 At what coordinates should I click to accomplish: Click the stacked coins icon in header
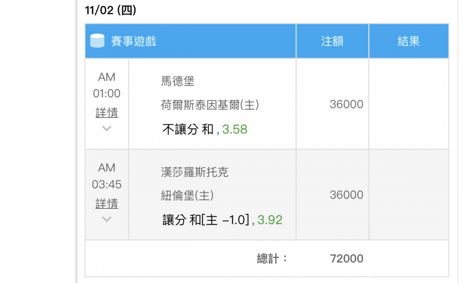tap(97, 41)
